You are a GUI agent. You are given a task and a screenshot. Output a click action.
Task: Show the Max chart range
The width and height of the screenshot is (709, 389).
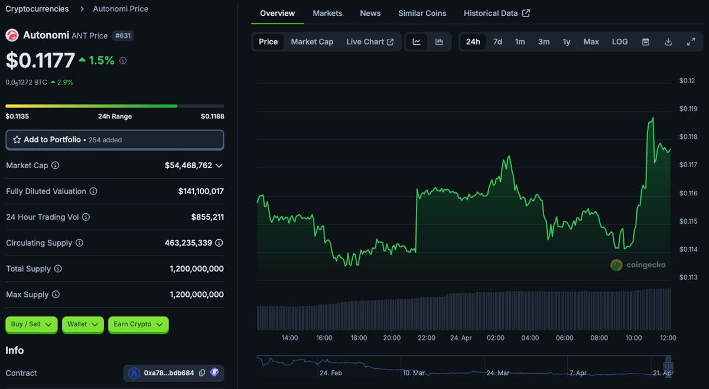[591, 42]
